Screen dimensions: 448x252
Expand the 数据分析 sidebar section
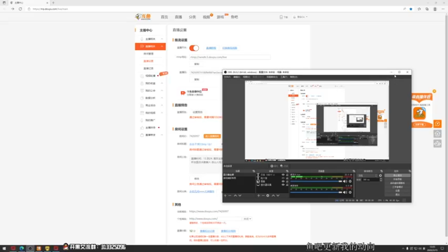(x=162, y=98)
